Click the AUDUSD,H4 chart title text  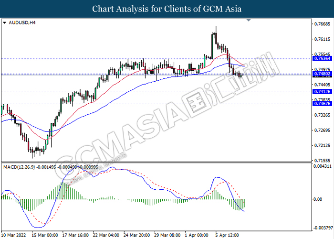point(22,22)
